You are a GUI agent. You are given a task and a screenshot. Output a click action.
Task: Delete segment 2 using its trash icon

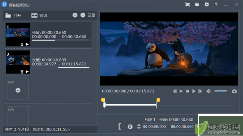tap(22, 72)
